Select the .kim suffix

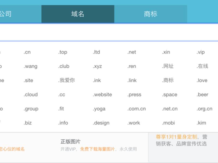point(201,123)
